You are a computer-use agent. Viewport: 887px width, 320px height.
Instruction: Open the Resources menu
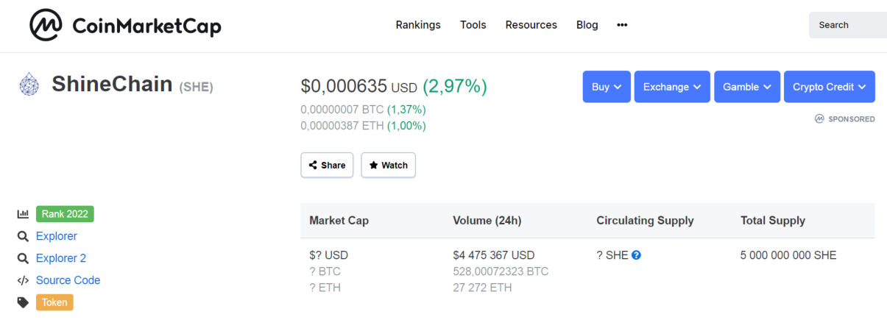click(531, 25)
